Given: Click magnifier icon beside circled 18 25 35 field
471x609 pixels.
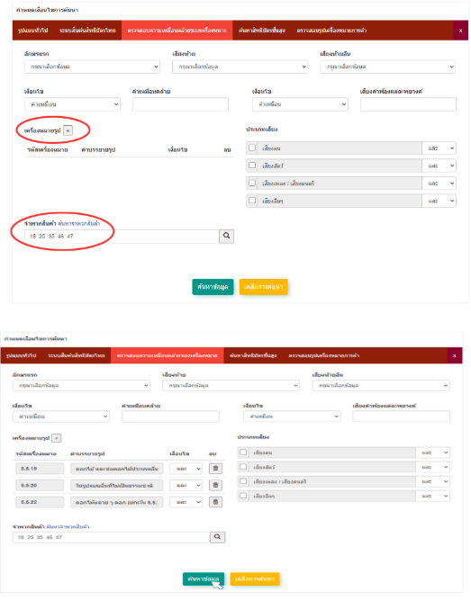Looking at the screenshot, I should (x=227, y=236).
